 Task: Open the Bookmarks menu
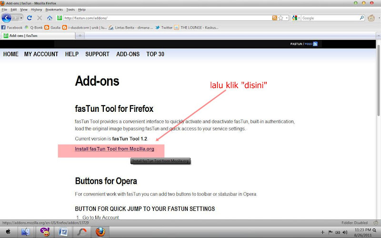click(x=54, y=10)
